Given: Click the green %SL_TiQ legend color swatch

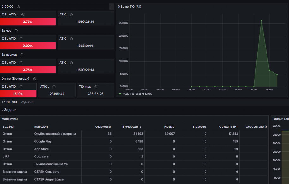Looking at the screenshot, I should (x=120, y=94).
